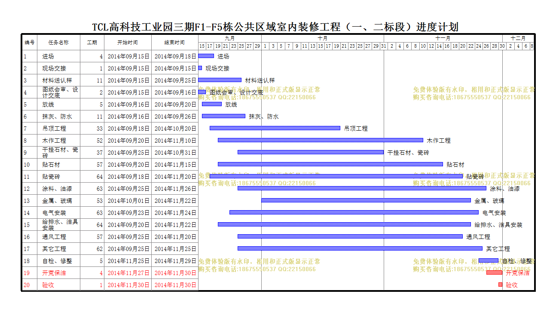Select end date 2014年11月29日 in the 自检、修整 row
Screen dimensions: 556x312
tap(175, 261)
